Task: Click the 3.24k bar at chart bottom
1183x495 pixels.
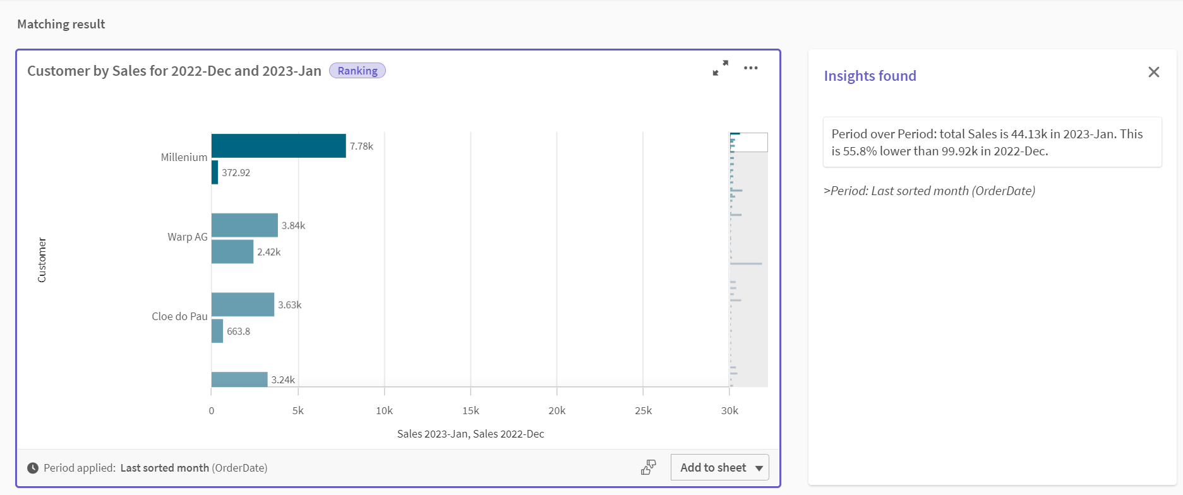Action: [x=239, y=379]
